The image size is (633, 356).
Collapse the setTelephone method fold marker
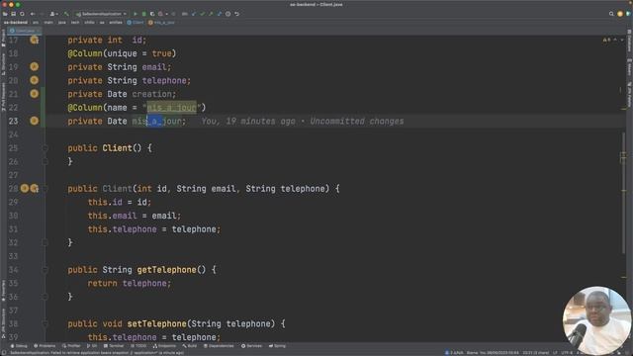[45, 323]
